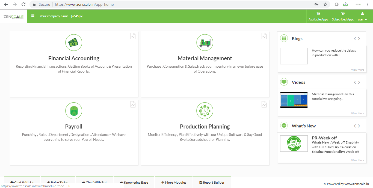This screenshot has height=188, width=373.
Task: Open Subscribed Apps cart
Action: (x=343, y=16)
